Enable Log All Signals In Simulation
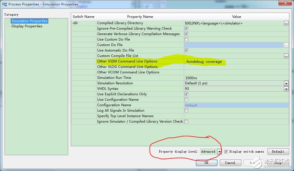Image resolution: width=294 pixels, height=171 pixels. click(x=186, y=111)
